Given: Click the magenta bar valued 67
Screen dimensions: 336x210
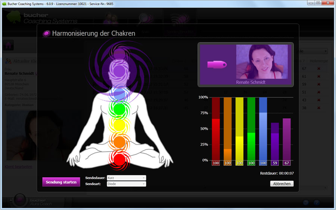Looking at the screenshot, I should 287,139.
